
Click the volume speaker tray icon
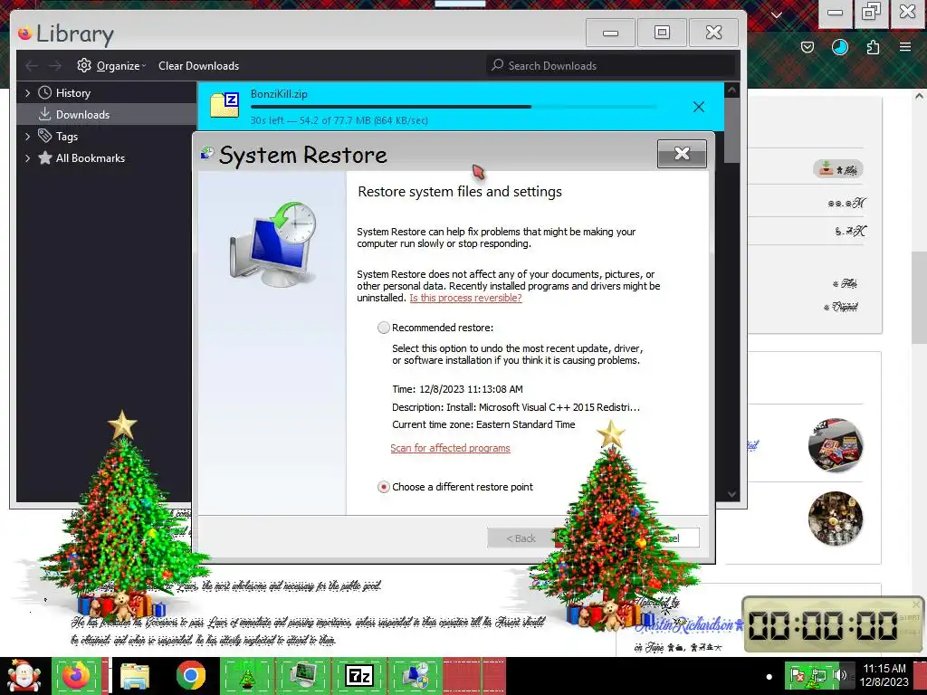tap(839, 675)
